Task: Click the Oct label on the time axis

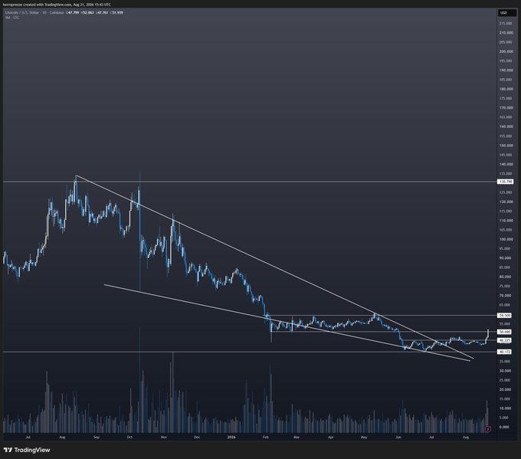Action: tap(129, 437)
